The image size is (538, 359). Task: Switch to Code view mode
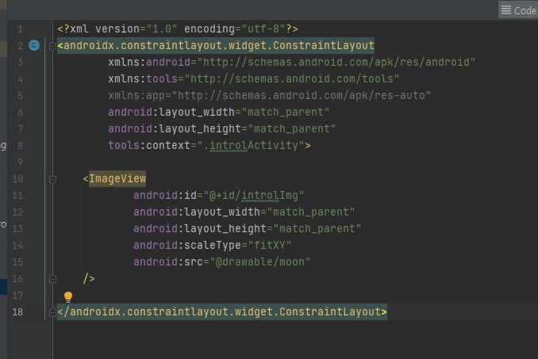click(518, 10)
